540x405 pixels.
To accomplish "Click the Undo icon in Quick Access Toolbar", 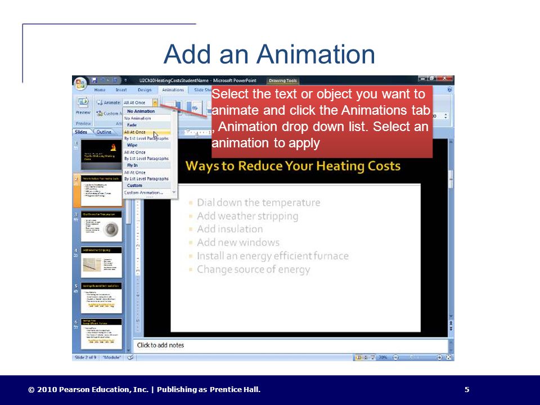I will 102,80.
